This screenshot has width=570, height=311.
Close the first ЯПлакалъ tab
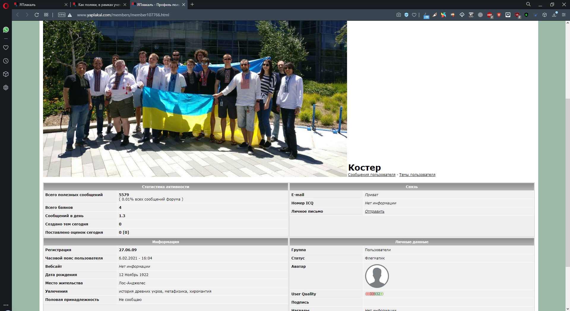pyautogui.click(x=66, y=4)
